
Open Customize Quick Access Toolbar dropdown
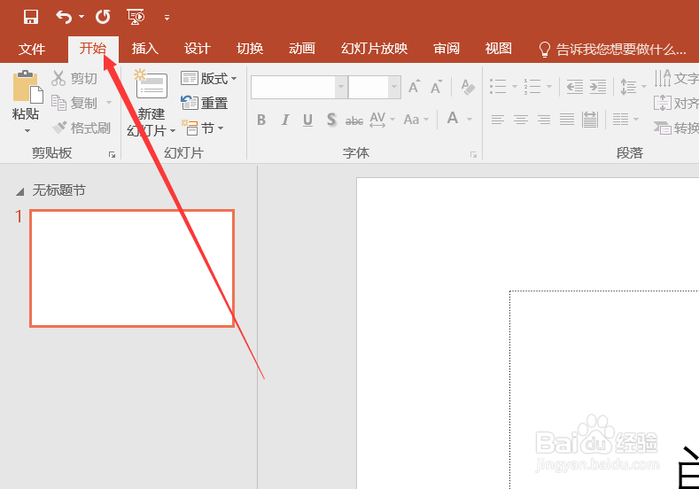coord(167,18)
